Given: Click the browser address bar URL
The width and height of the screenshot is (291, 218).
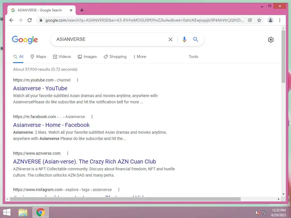Looking at the screenshot, I should pyautogui.click(x=144, y=20).
